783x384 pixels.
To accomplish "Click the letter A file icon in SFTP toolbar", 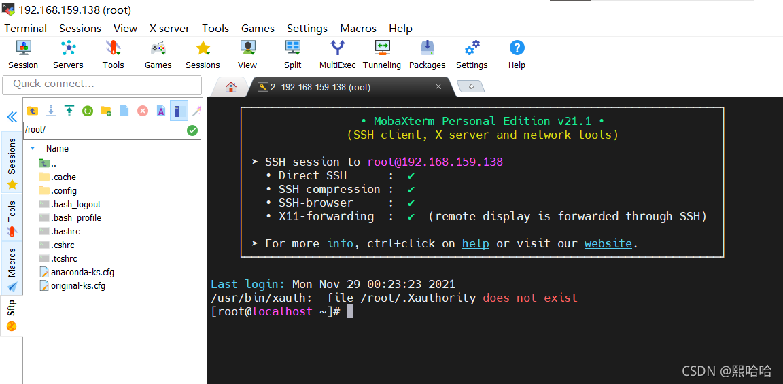I will (161, 111).
